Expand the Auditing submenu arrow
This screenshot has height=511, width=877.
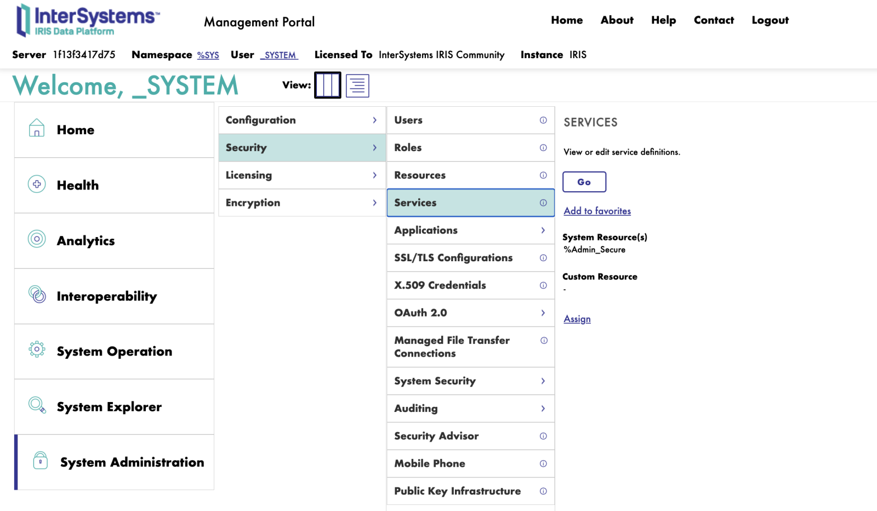click(x=543, y=409)
